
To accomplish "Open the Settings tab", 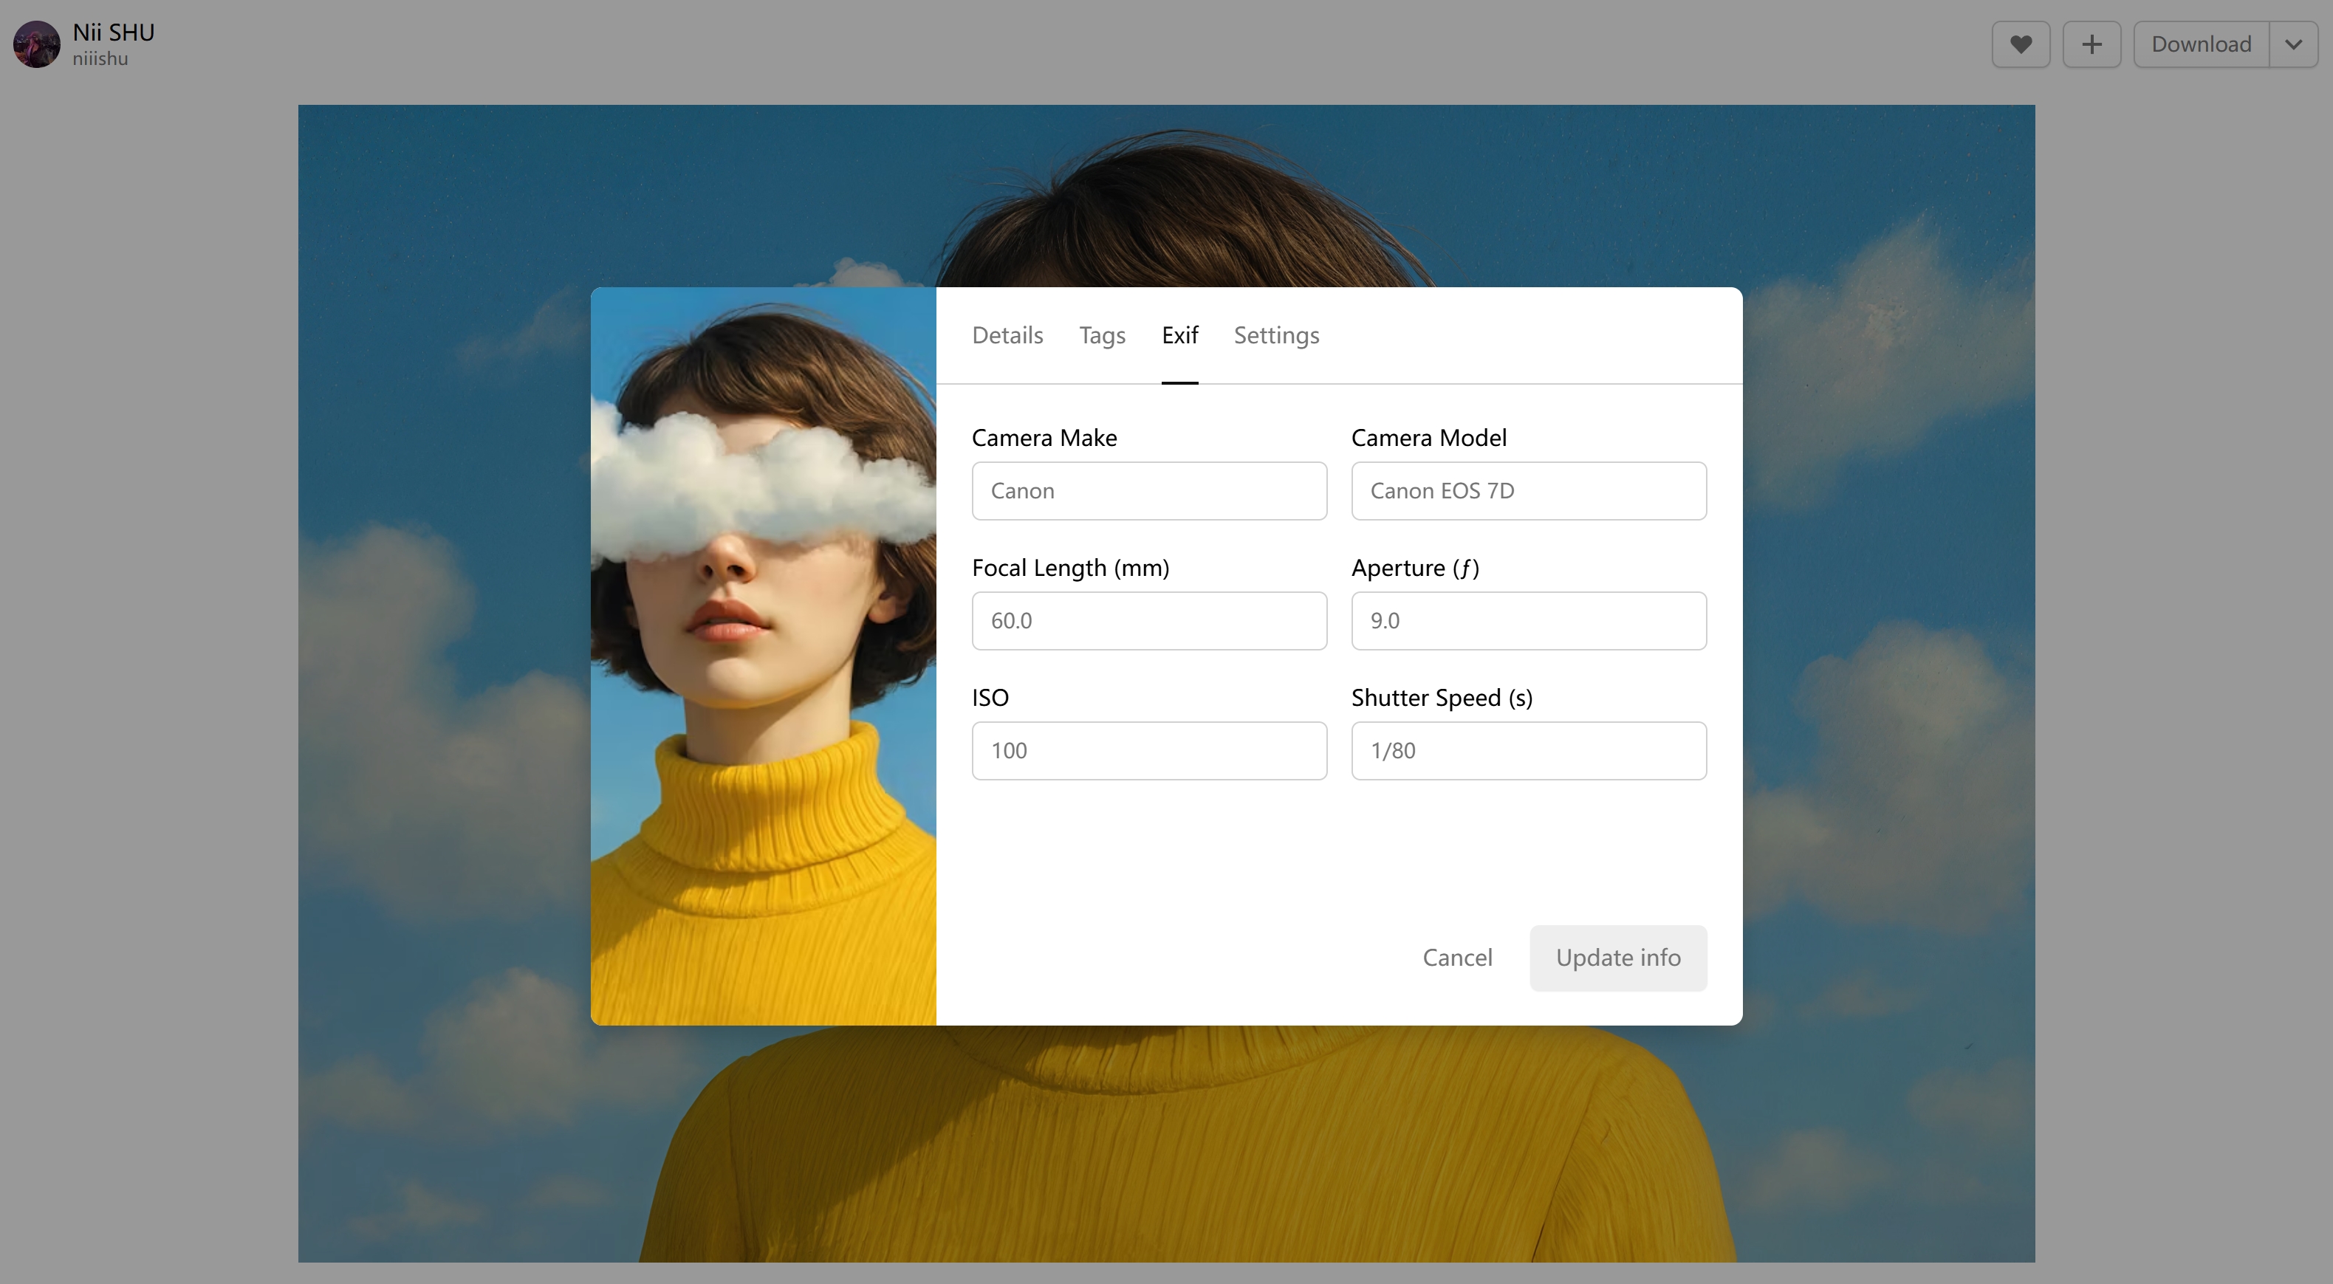I will click(1276, 335).
